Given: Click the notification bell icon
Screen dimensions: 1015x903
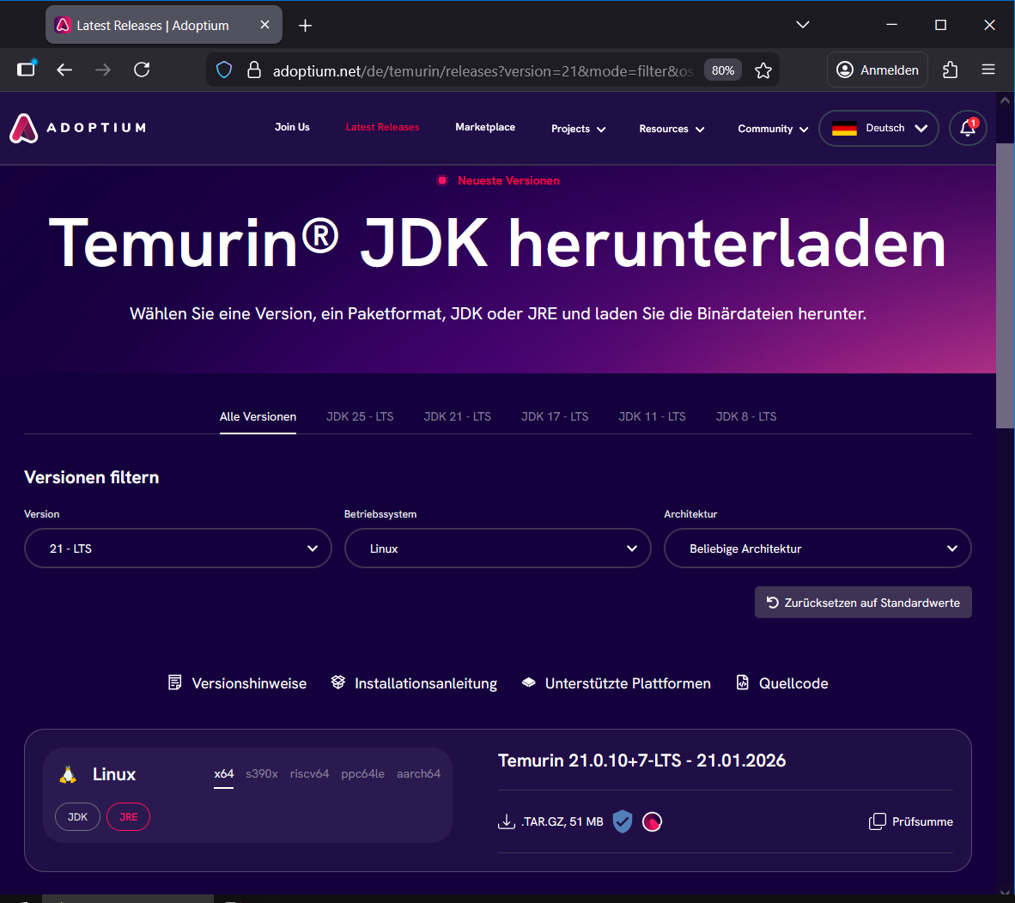Looking at the screenshot, I should pos(968,128).
